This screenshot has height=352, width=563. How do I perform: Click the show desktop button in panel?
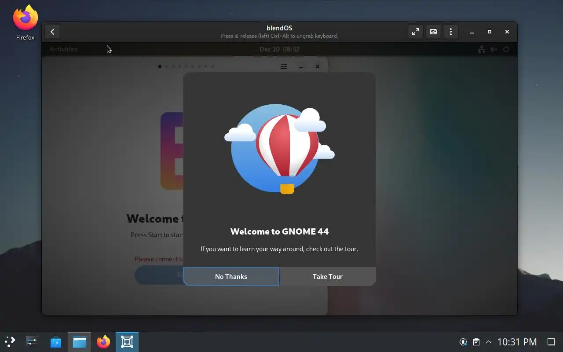(551, 342)
